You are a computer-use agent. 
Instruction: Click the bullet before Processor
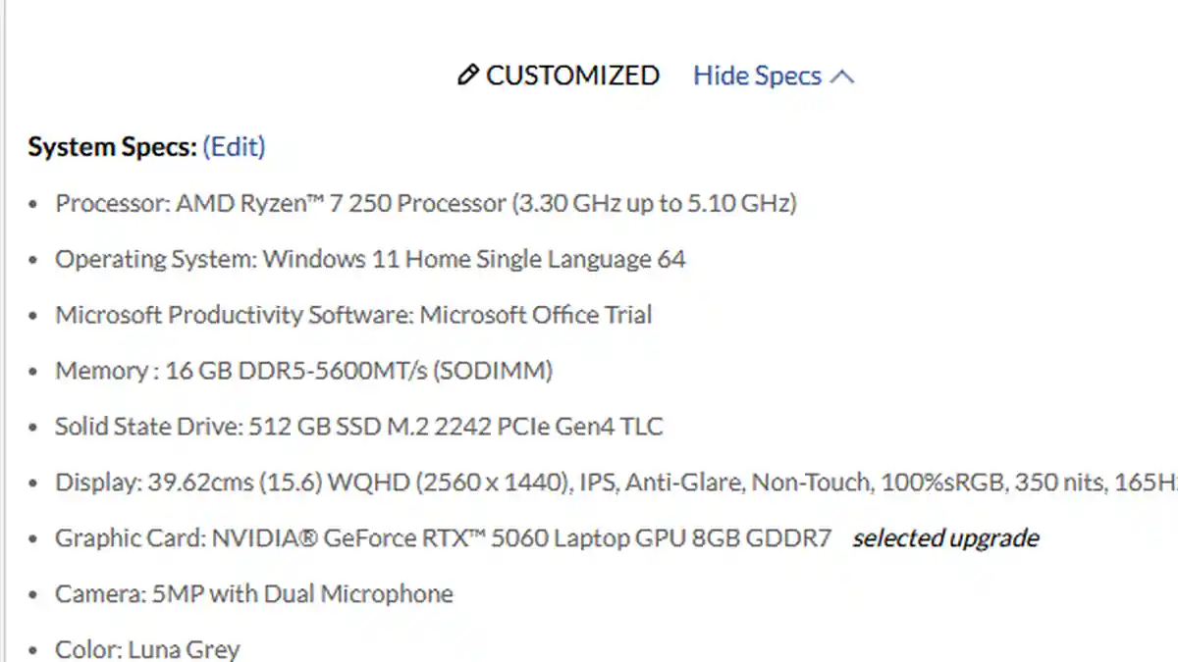[x=34, y=205]
